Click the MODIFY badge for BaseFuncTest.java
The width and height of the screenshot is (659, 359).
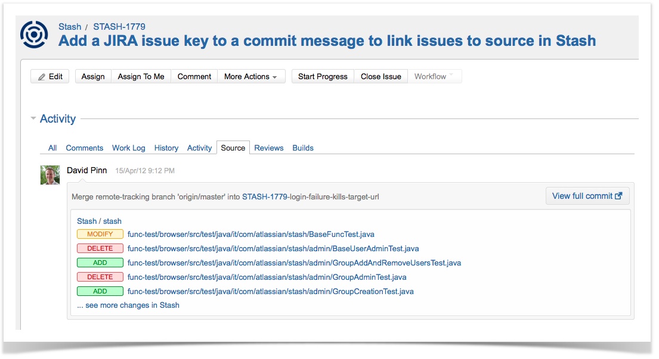(100, 235)
